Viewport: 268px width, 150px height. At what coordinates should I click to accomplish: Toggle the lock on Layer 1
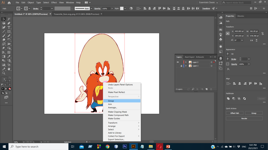pyautogui.click(x=181, y=66)
